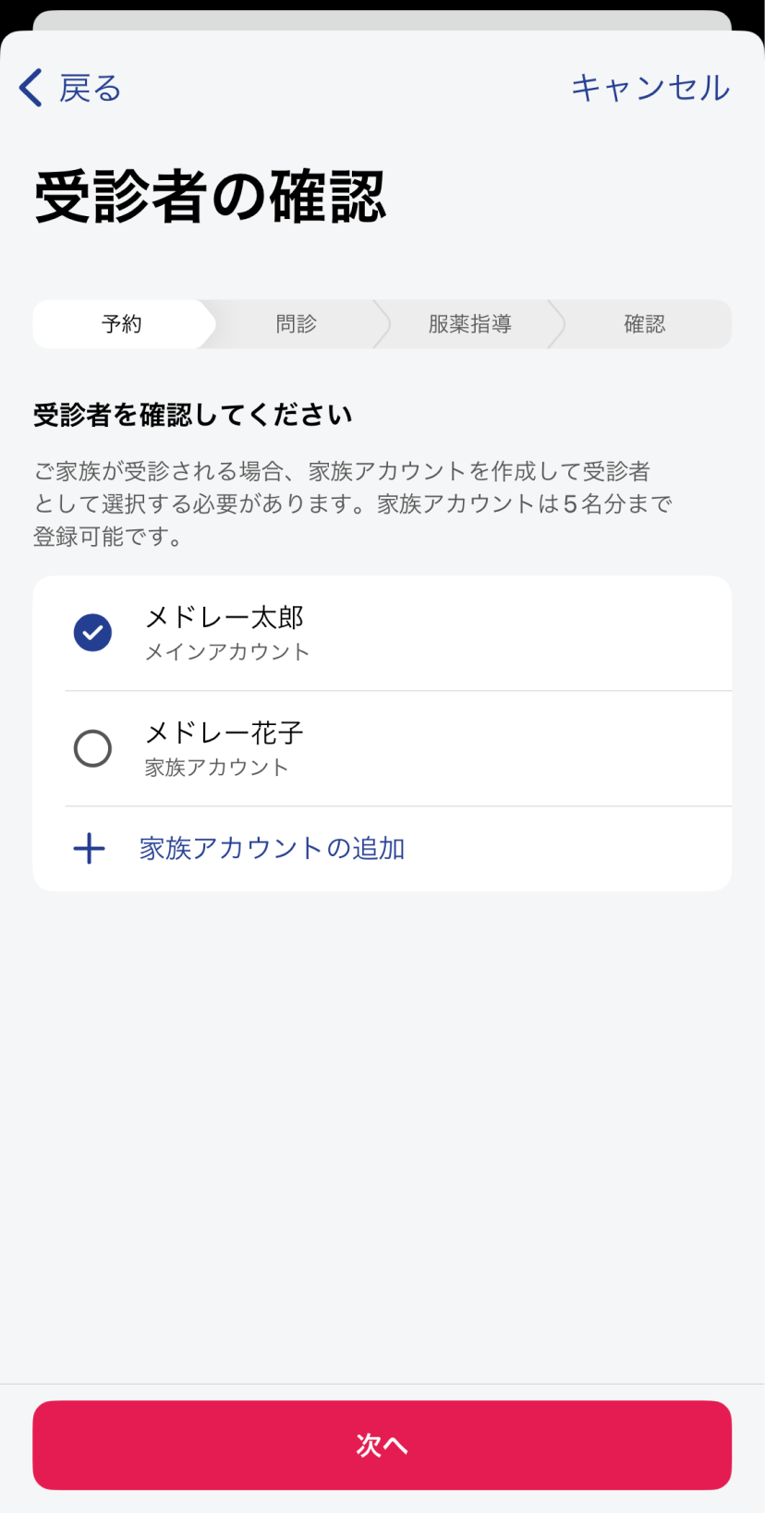Tap the gray background sheet behind modal
This screenshot has height=1513, width=765.
tap(382, 19)
